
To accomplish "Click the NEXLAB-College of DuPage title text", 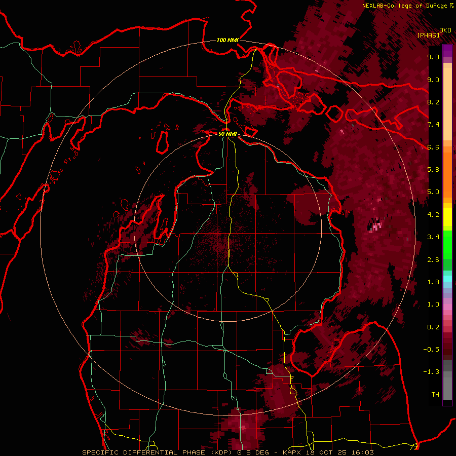I will tap(405, 6).
